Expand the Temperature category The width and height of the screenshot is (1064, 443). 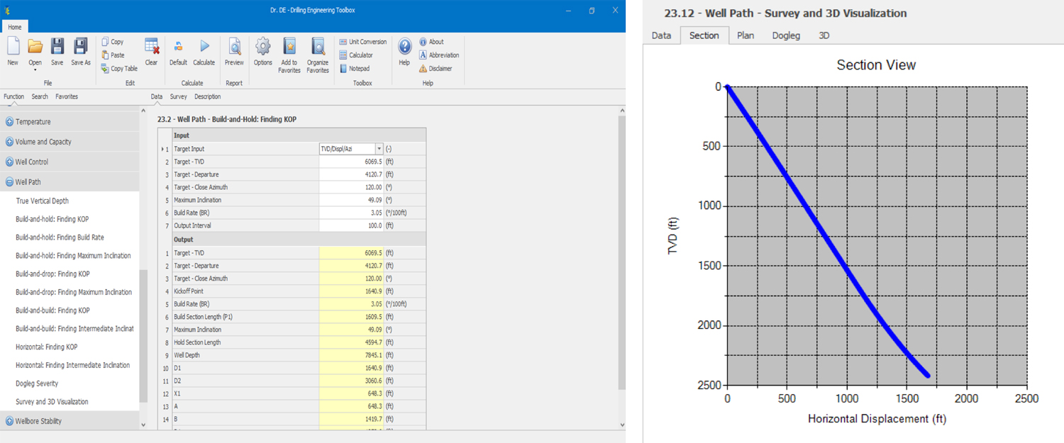pos(10,122)
